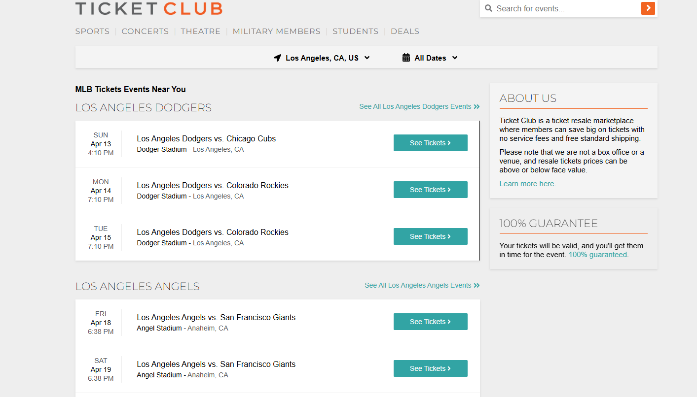Click the SUN Apr 13 date block
This screenshot has width=697, height=397.
pyautogui.click(x=101, y=144)
